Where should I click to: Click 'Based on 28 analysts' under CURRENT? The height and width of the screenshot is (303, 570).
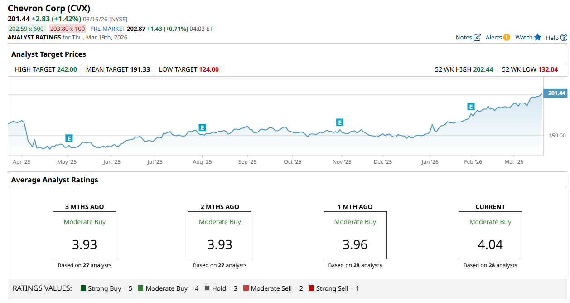pos(490,265)
